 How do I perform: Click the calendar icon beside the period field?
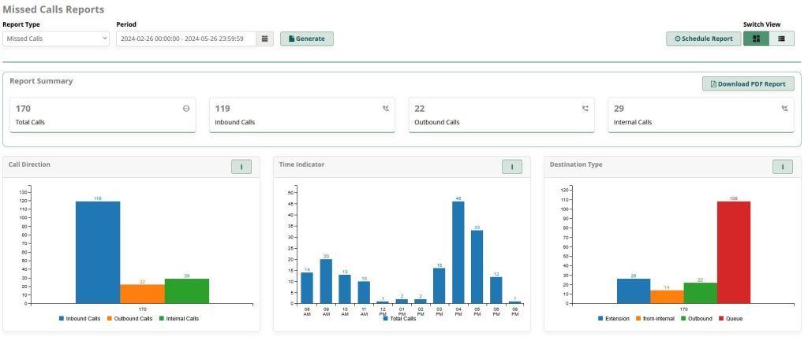point(265,39)
